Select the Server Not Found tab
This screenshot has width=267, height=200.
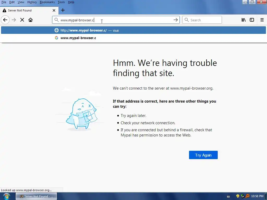pos(29,10)
